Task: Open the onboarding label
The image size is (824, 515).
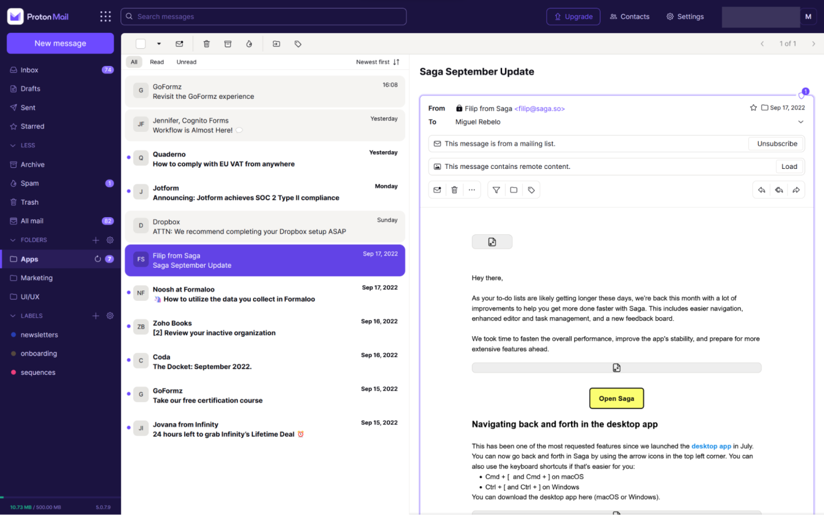Action: tap(61, 354)
